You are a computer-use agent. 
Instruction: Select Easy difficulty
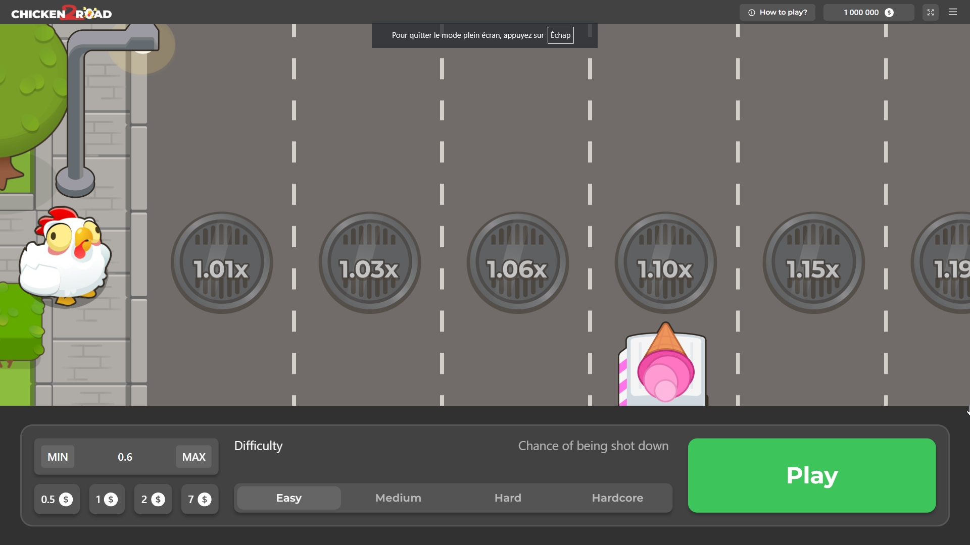[x=289, y=498]
